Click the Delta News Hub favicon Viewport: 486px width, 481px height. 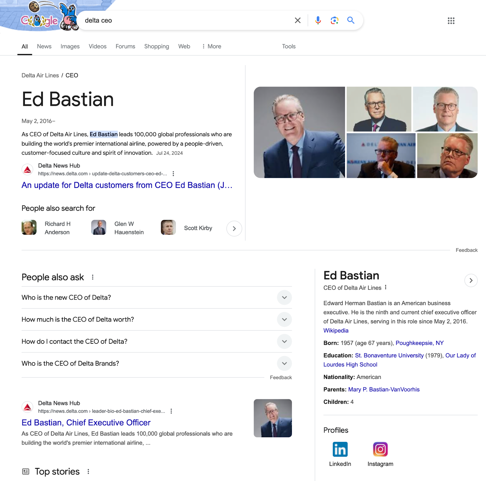click(27, 169)
